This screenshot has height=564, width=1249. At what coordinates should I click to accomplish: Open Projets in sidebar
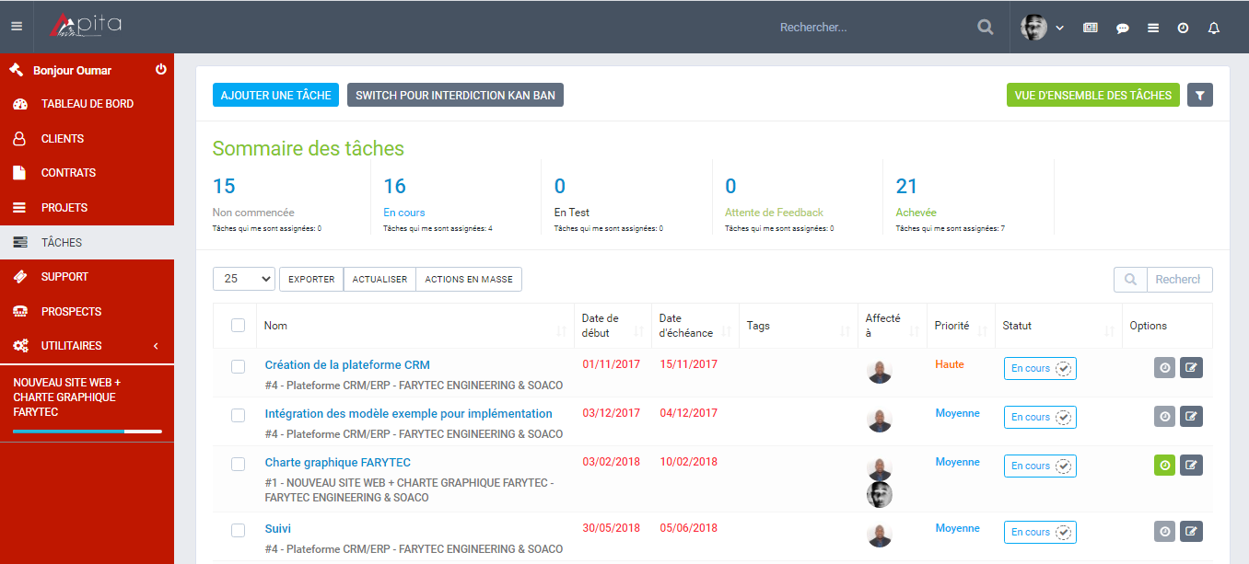[87, 208]
